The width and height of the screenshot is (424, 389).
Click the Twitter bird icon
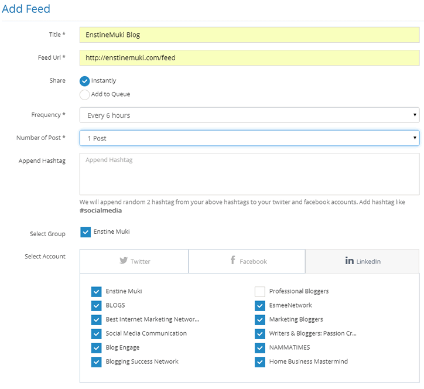[x=124, y=261]
